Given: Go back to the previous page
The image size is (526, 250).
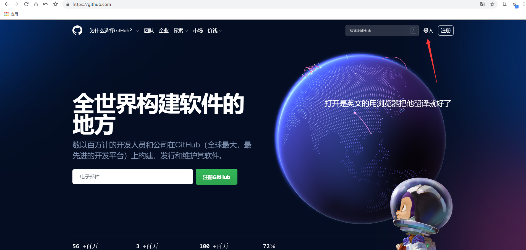Looking at the screenshot, I should coord(7,4).
